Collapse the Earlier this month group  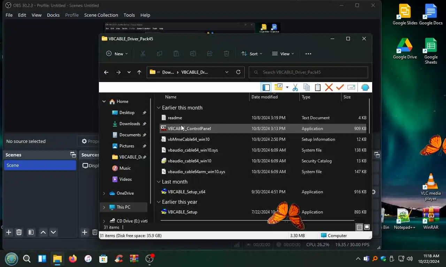click(159, 108)
